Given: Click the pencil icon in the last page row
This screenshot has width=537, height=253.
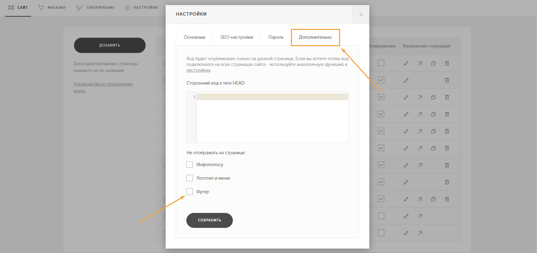Looking at the screenshot, I should (406, 233).
